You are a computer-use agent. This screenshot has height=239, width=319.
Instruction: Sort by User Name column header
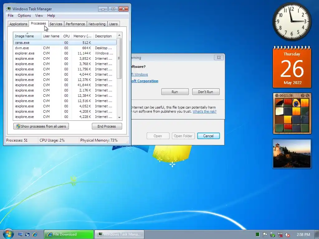pyautogui.click(x=51, y=36)
